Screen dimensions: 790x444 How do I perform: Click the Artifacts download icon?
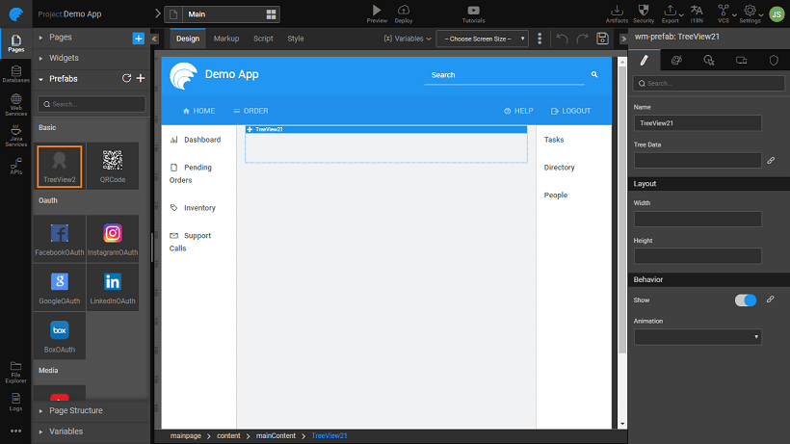(x=617, y=10)
